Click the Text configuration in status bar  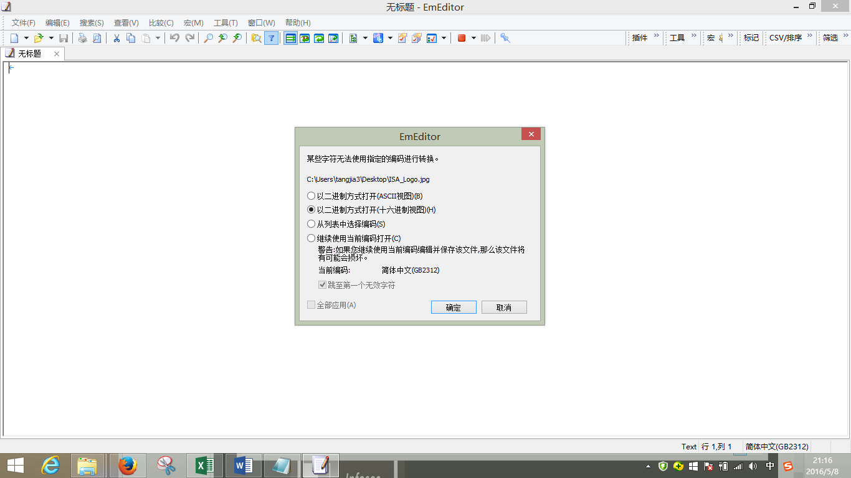688,446
